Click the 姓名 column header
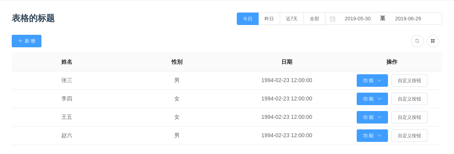454x154 pixels. click(66, 62)
